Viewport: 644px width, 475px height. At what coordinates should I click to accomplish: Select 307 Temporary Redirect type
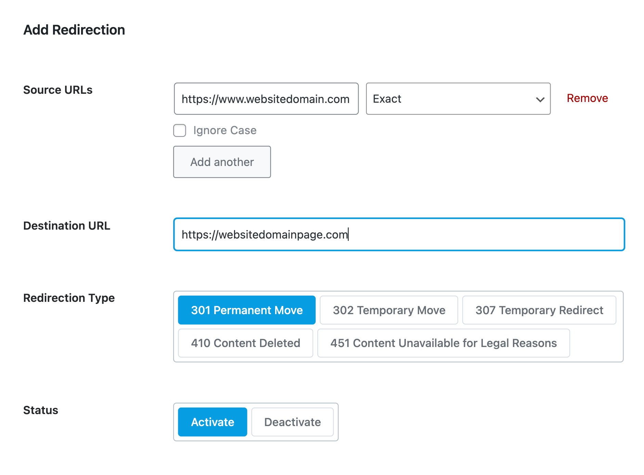tap(539, 310)
